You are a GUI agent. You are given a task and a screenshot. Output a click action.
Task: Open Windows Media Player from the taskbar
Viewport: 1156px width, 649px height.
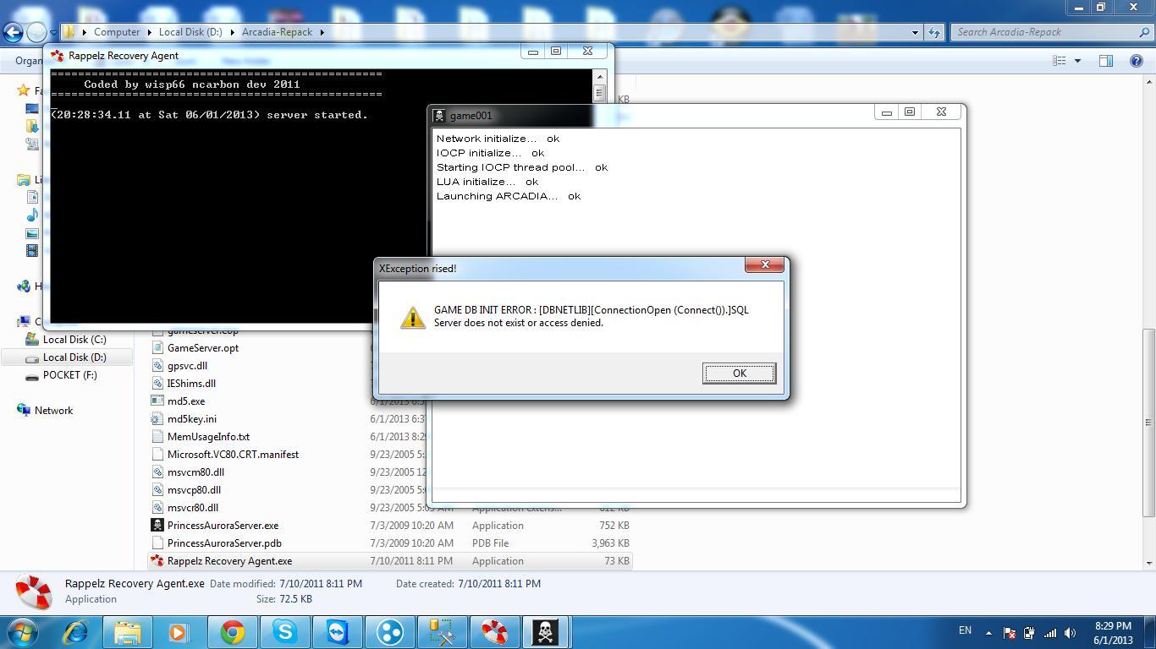179,632
